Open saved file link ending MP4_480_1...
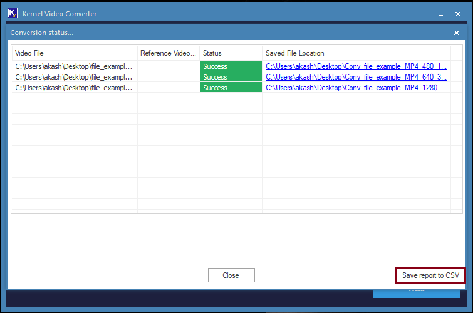The image size is (473, 313). [x=356, y=66]
